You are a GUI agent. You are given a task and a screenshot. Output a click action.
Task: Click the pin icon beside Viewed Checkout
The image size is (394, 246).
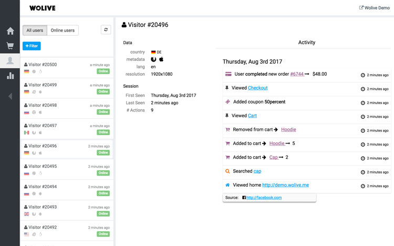[x=227, y=88]
